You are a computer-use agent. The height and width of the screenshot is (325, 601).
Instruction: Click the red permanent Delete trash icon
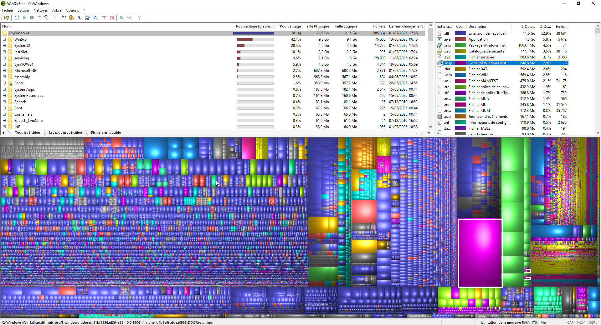(112, 18)
